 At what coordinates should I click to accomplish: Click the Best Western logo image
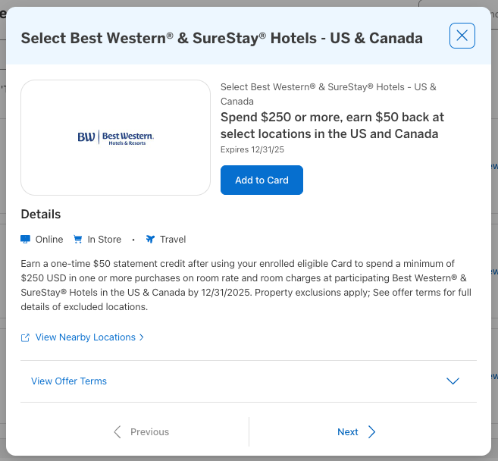click(x=115, y=137)
